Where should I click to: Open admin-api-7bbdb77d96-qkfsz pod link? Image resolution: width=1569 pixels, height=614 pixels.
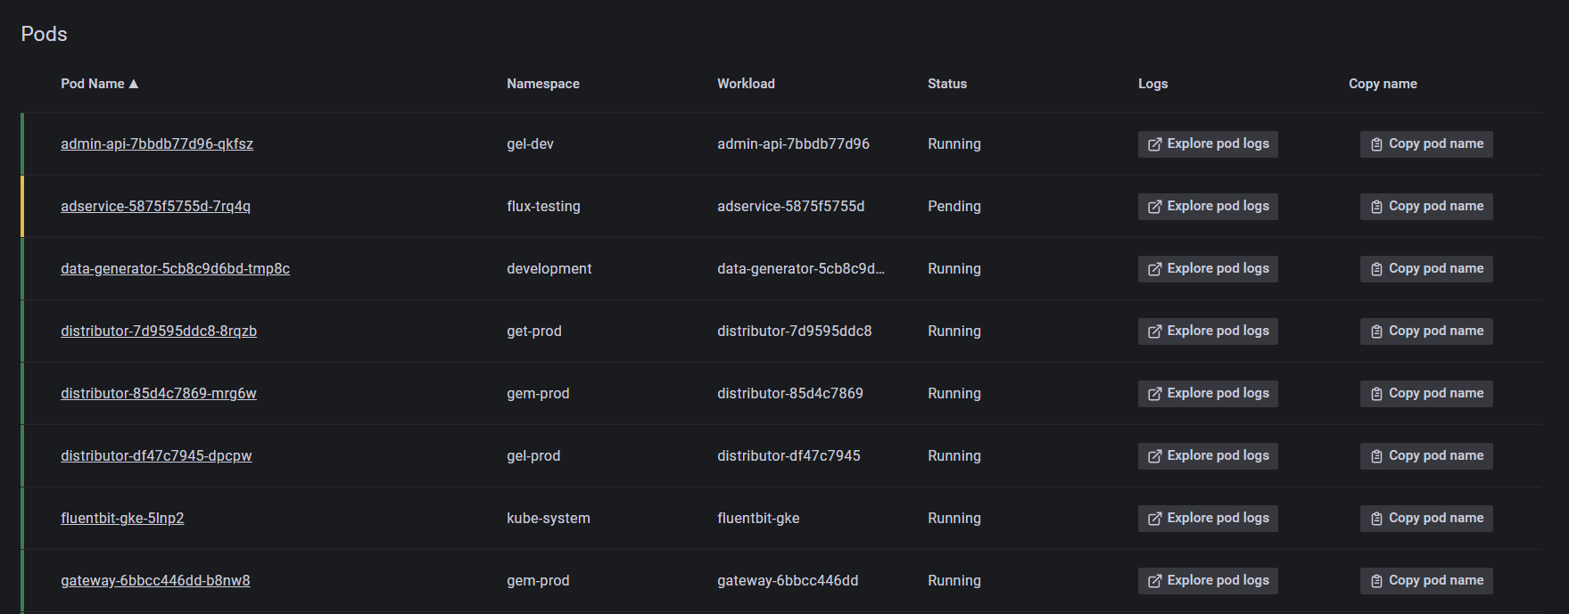[157, 144]
